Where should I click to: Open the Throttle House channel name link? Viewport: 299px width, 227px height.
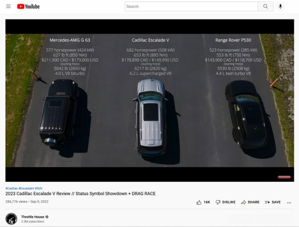click(33, 217)
